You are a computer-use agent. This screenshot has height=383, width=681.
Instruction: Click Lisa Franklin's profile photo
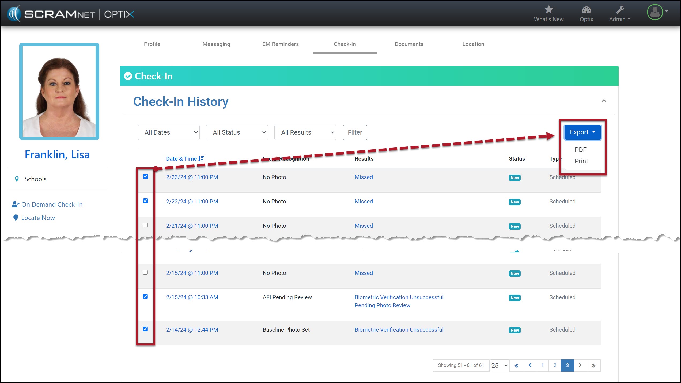pos(59,92)
